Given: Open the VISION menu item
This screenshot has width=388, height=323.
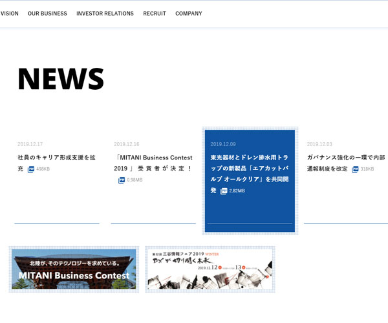Looking at the screenshot, I should click(x=9, y=14).
